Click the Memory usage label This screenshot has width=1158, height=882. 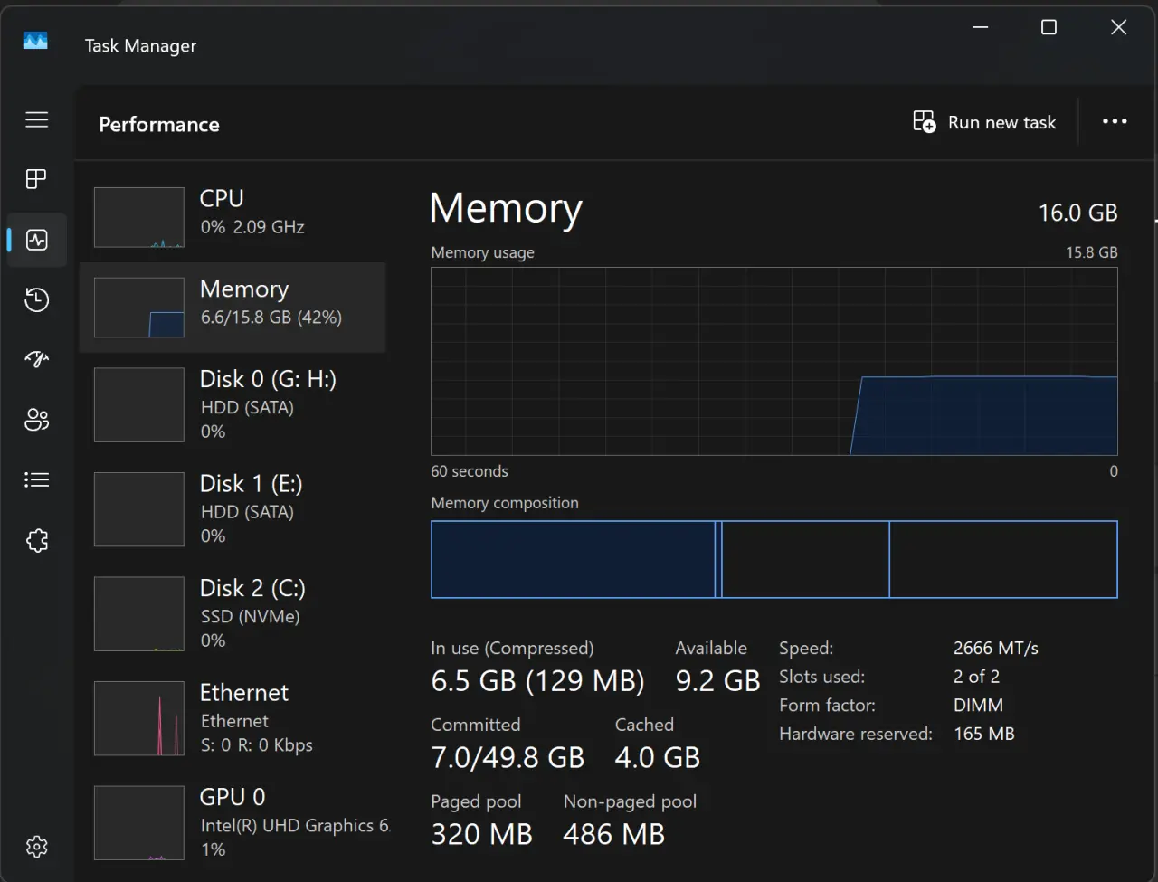coord(482,252)
